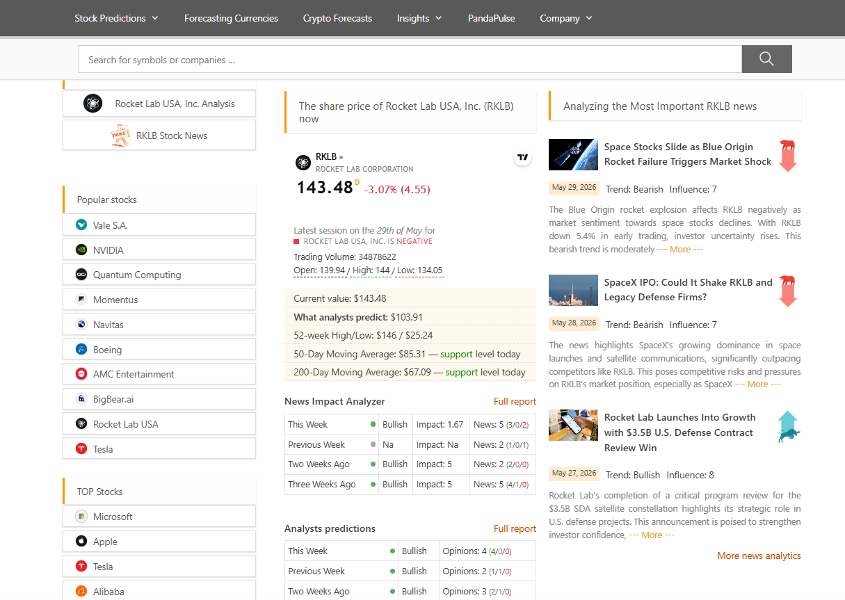Image resolution: width=845 pixels, height=600 pixels.
Task: Click the Boeing logo icon
Action: click(81, 350)
